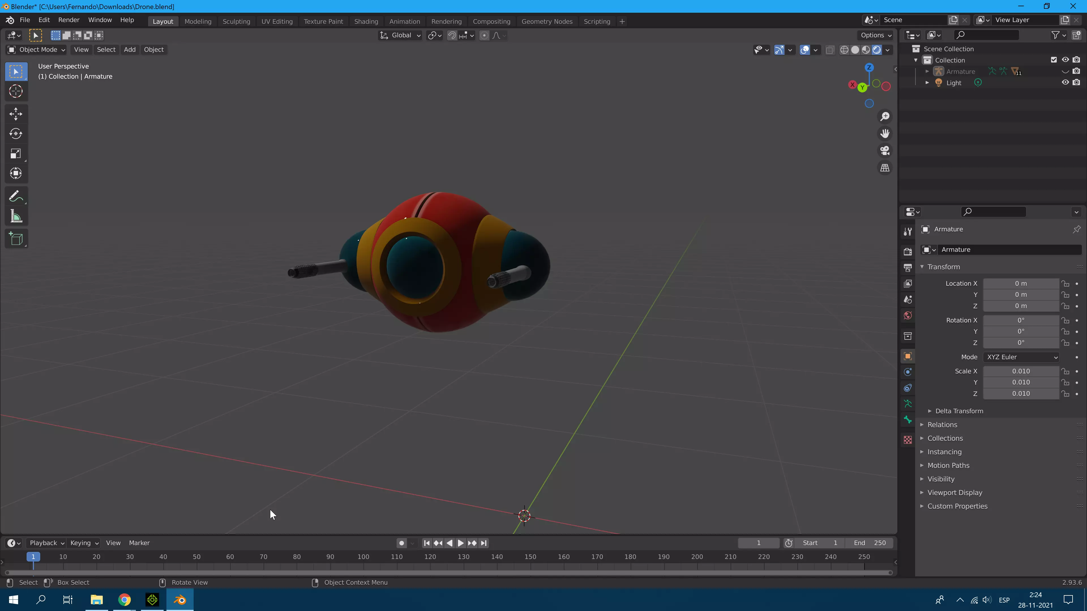Uncheck the Collection exclude checkbox
Screen dimensions: 1087x611
click(x=1054, y=60)
